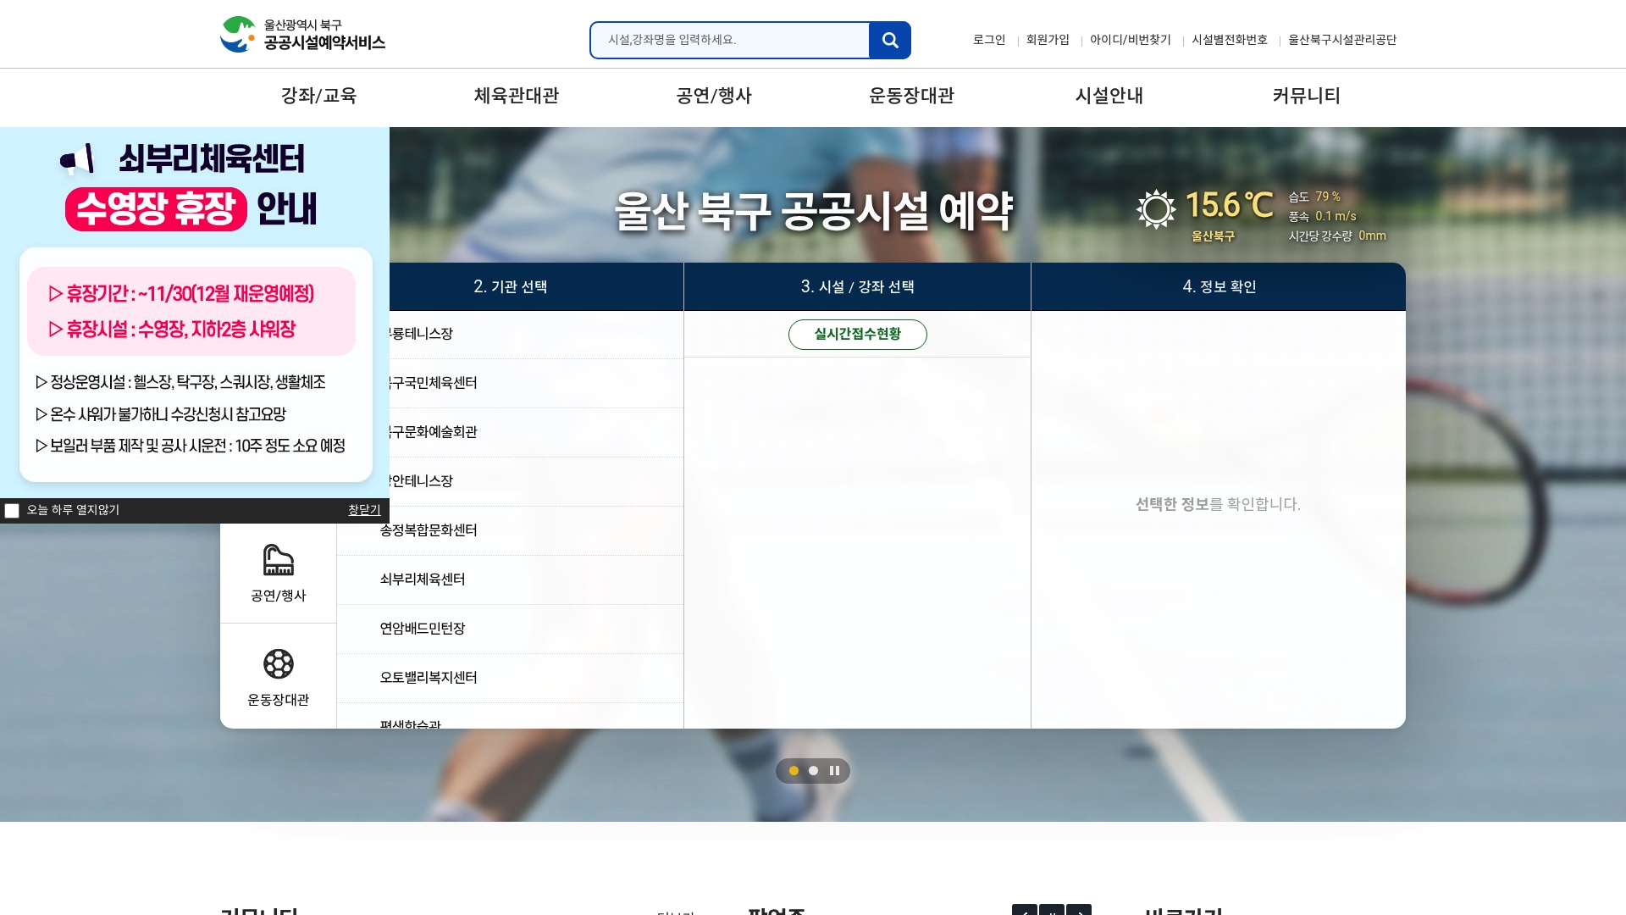Open the 쇠부리체육센터 수영장 휴장 popup notice

coord(195,313)
